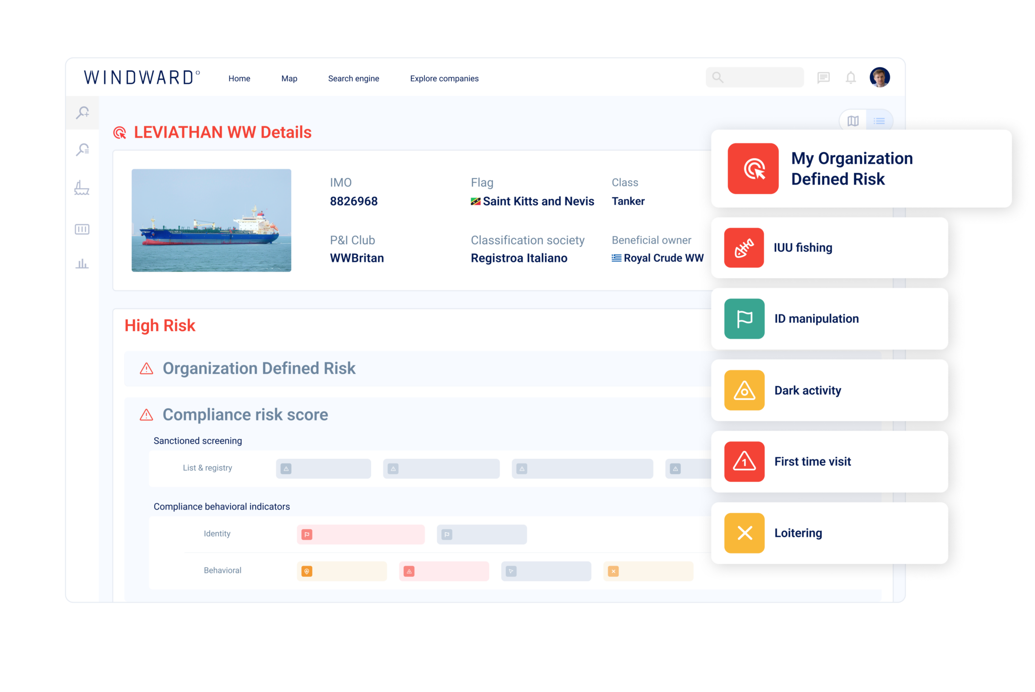
Task: Select the ship vessels icon in sidebar
Action: 82,188
